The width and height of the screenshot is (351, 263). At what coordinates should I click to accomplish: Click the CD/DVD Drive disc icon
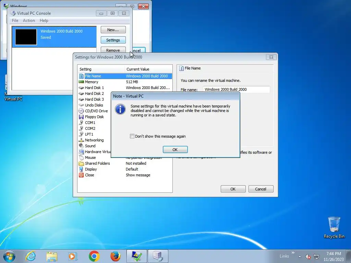[81, 111]
